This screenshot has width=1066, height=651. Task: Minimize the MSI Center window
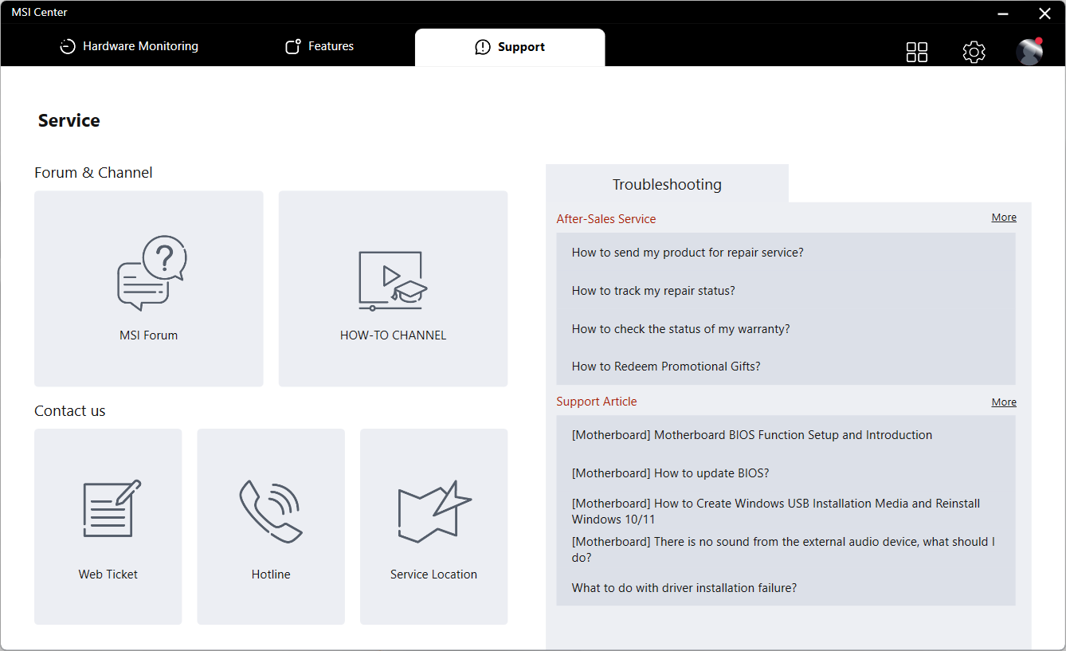[1004, 14]
